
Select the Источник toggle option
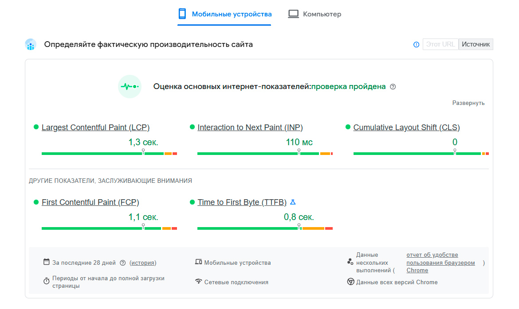click(476, 44)
